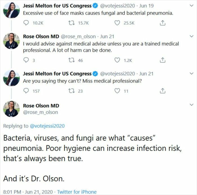Image resolution: width=197 pixels, height=195 pixels.
Task: Expand more options on main Rose Olson tweet
Action: 191,105
